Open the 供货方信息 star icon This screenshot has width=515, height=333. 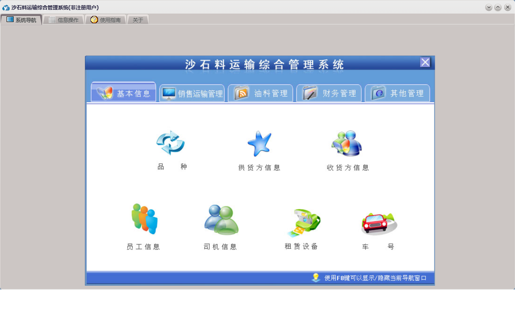pos(259,143)
